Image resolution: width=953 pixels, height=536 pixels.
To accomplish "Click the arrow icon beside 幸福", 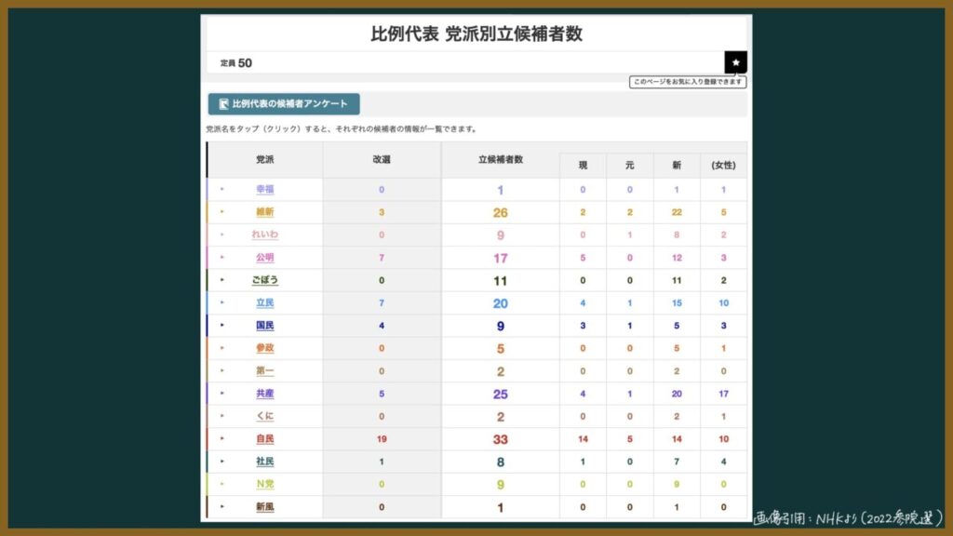I will pyautogui.click(x=222, y=189).
